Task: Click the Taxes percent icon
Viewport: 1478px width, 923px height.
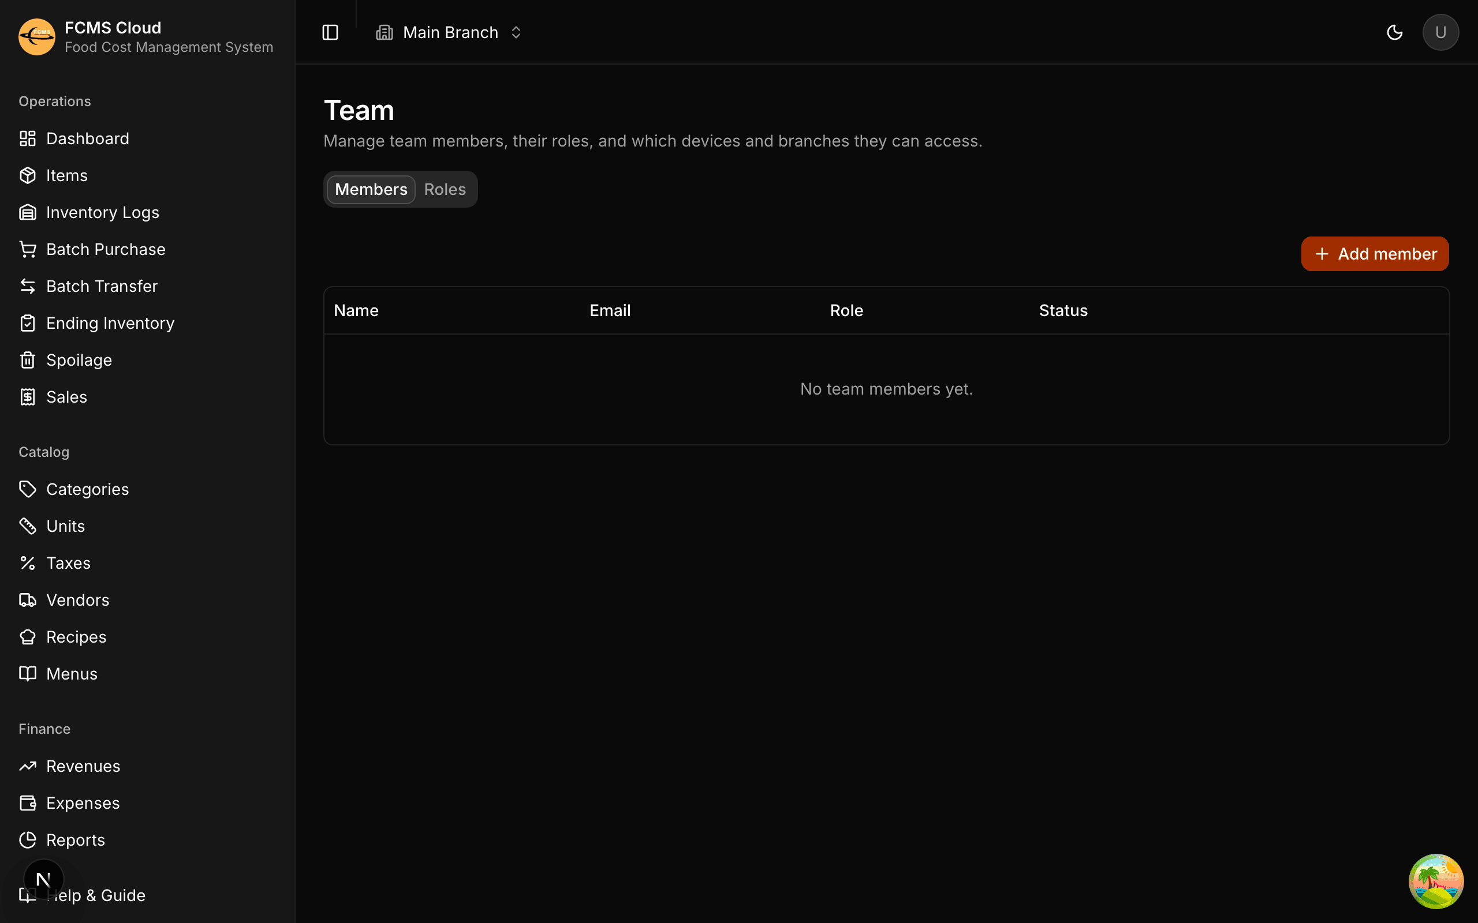Action: pyautogui.click(x=28, y=563)
